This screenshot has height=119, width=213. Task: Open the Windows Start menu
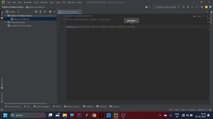pyautogui.click(x=5, y=115)
